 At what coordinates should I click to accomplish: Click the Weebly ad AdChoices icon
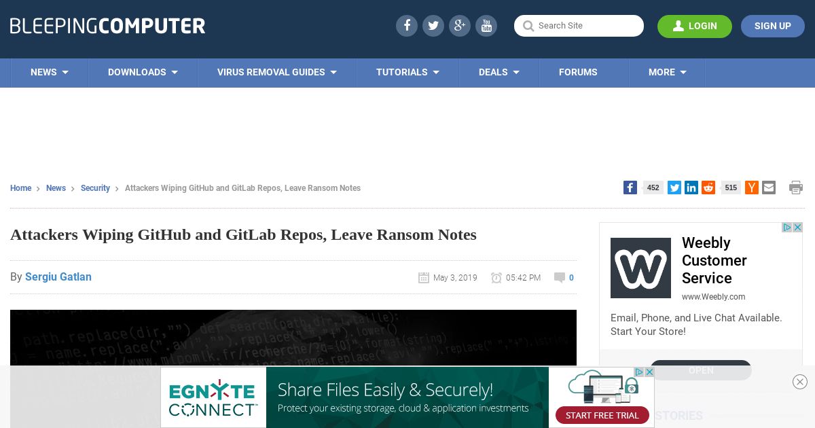tap(788, 228)
